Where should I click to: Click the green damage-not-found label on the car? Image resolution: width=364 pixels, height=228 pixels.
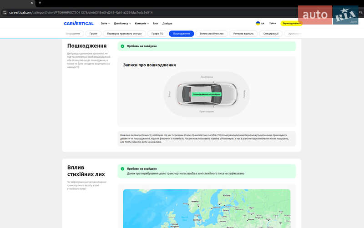coord(207,94)
